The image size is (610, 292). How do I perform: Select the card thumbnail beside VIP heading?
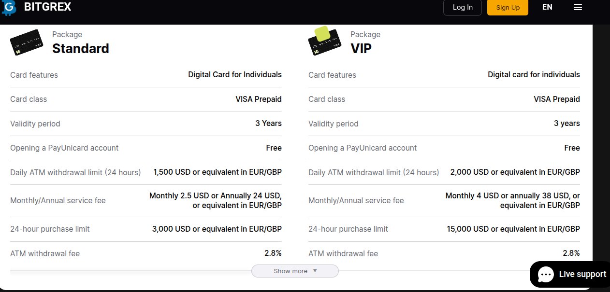(x=324, y=41)
